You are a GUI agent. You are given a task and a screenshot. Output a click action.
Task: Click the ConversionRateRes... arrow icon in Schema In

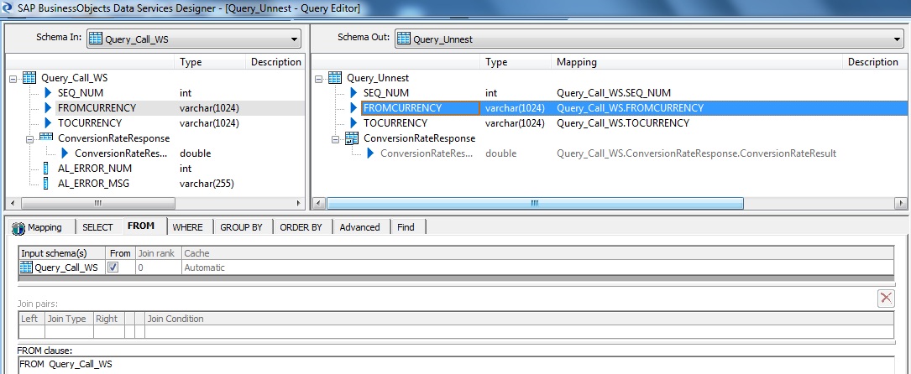tap(65, 153)
